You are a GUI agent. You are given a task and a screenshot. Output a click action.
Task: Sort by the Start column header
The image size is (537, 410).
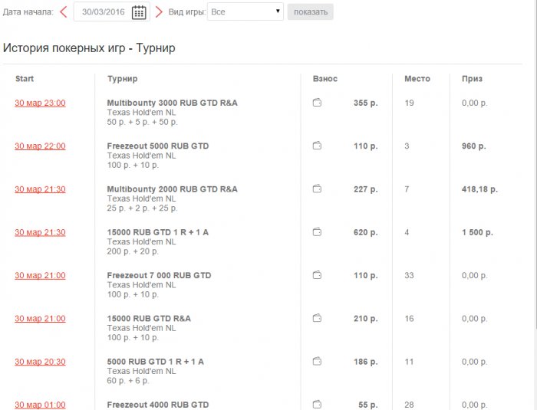coord(25,79)
